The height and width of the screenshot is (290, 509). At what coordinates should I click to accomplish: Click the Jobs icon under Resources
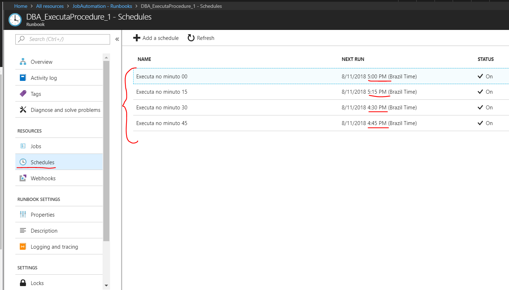(23, 146)
